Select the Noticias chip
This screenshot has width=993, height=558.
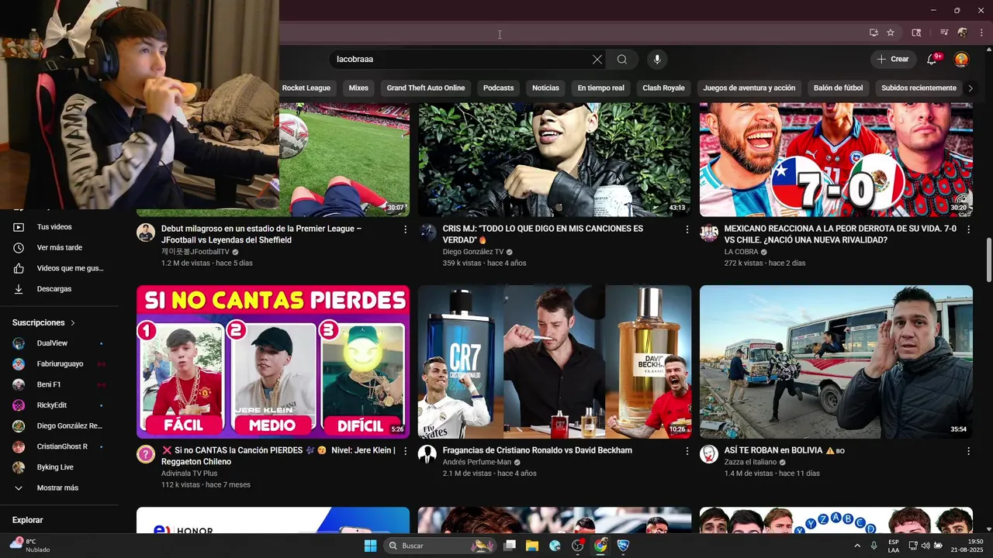point(545,88)
